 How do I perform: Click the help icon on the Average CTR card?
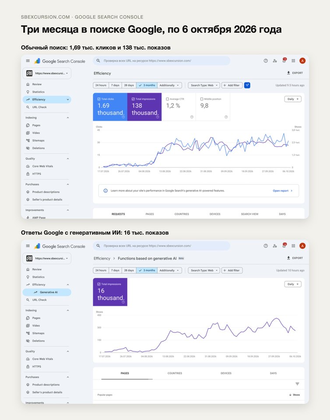click(192, 117)
